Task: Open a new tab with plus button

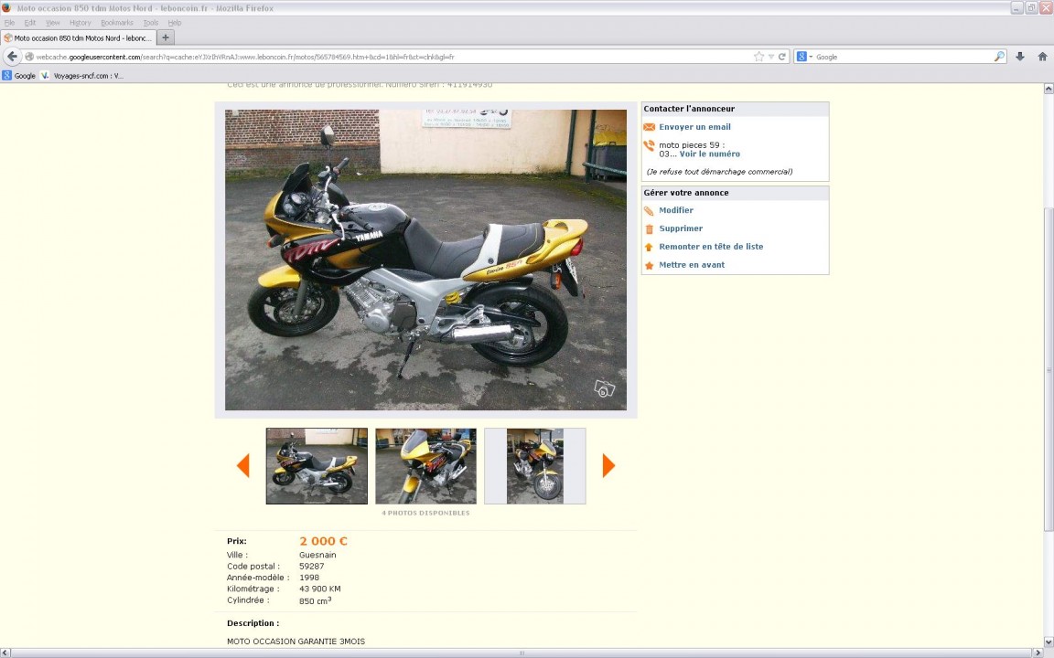Action: [x=166, y=37]
